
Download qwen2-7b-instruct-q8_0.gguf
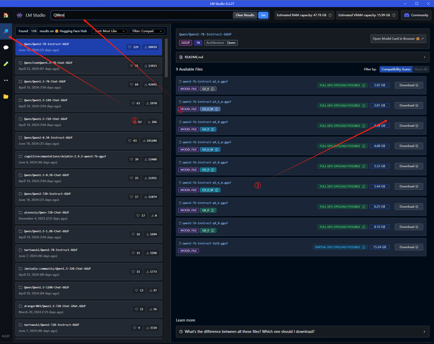click(409, 227)
